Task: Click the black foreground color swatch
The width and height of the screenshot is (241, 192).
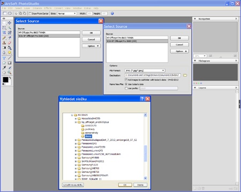Action: [5, 80]
